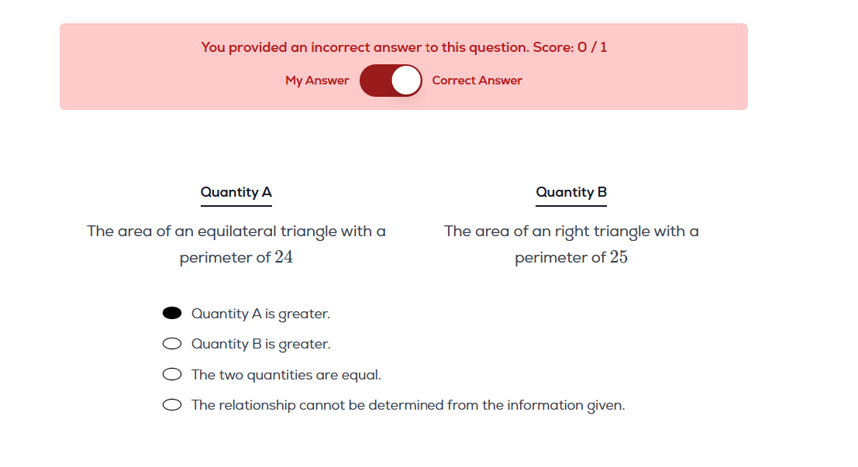Select the filled radio circle for Quantity A greater
Viewport: 858px width, 467px height.
pos(172,313)
